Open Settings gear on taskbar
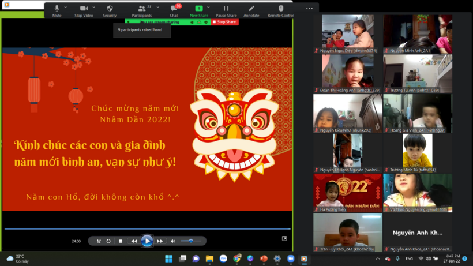Screen dimensions: 473x266 (x=277, y=258)
